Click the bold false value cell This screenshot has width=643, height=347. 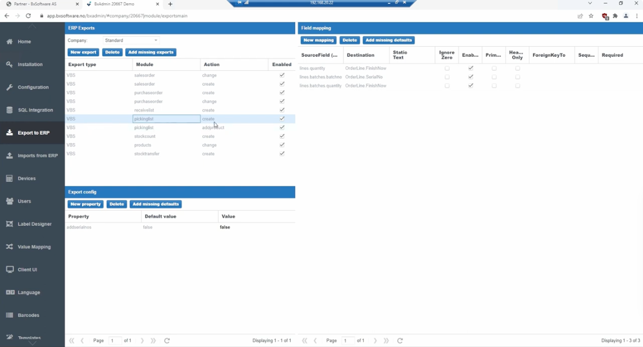(x=256, y=227)
